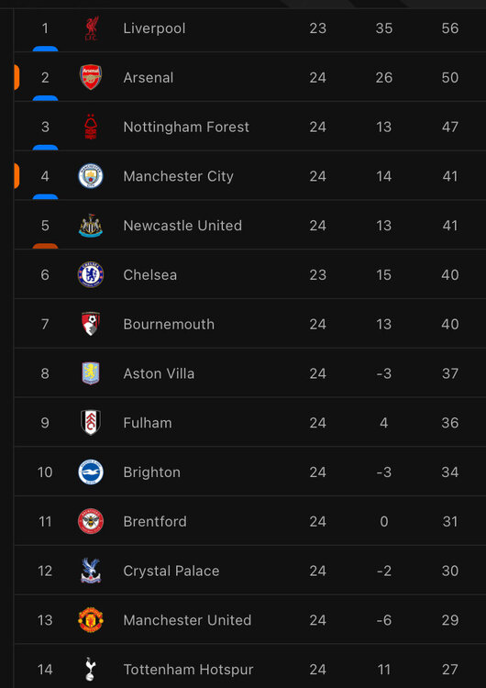Select the Tottenham Hotspur team name
Viewport: 486px width, 688px height.
point(189,670)
